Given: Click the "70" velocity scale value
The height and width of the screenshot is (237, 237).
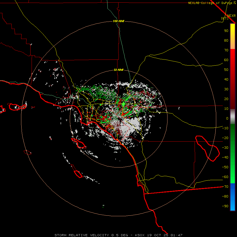Looking at the screenshot, I should (x=226, y=50).
